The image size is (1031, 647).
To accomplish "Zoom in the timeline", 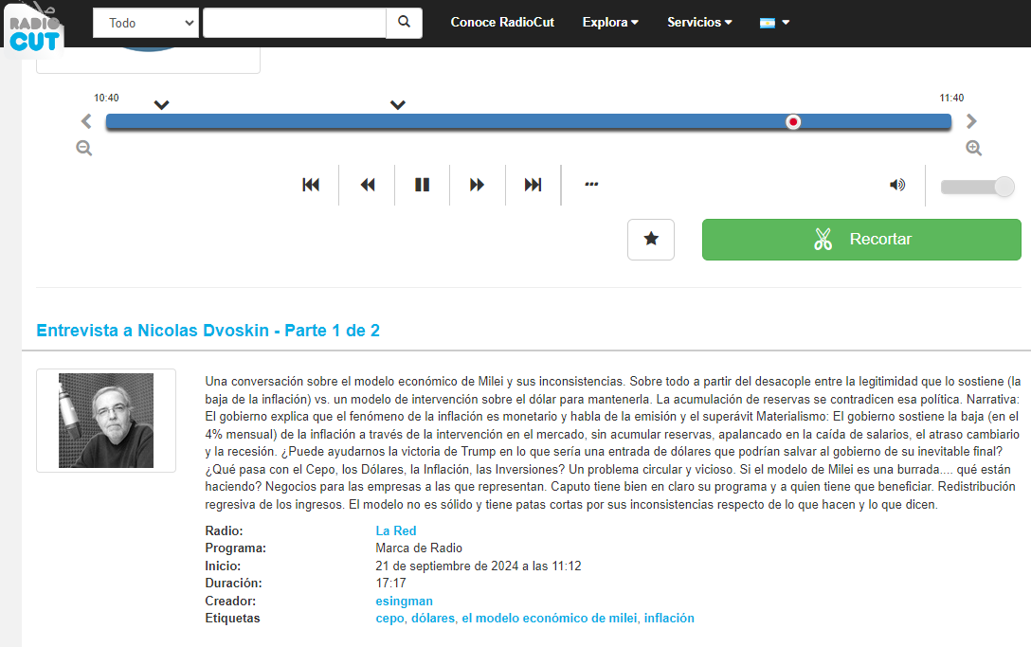I will [973, 149].
